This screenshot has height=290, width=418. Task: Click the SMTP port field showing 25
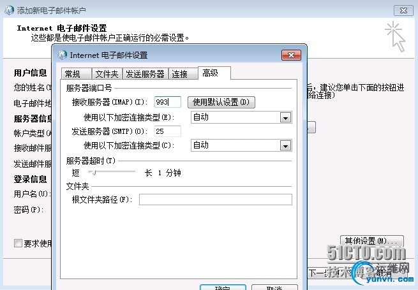168,131
